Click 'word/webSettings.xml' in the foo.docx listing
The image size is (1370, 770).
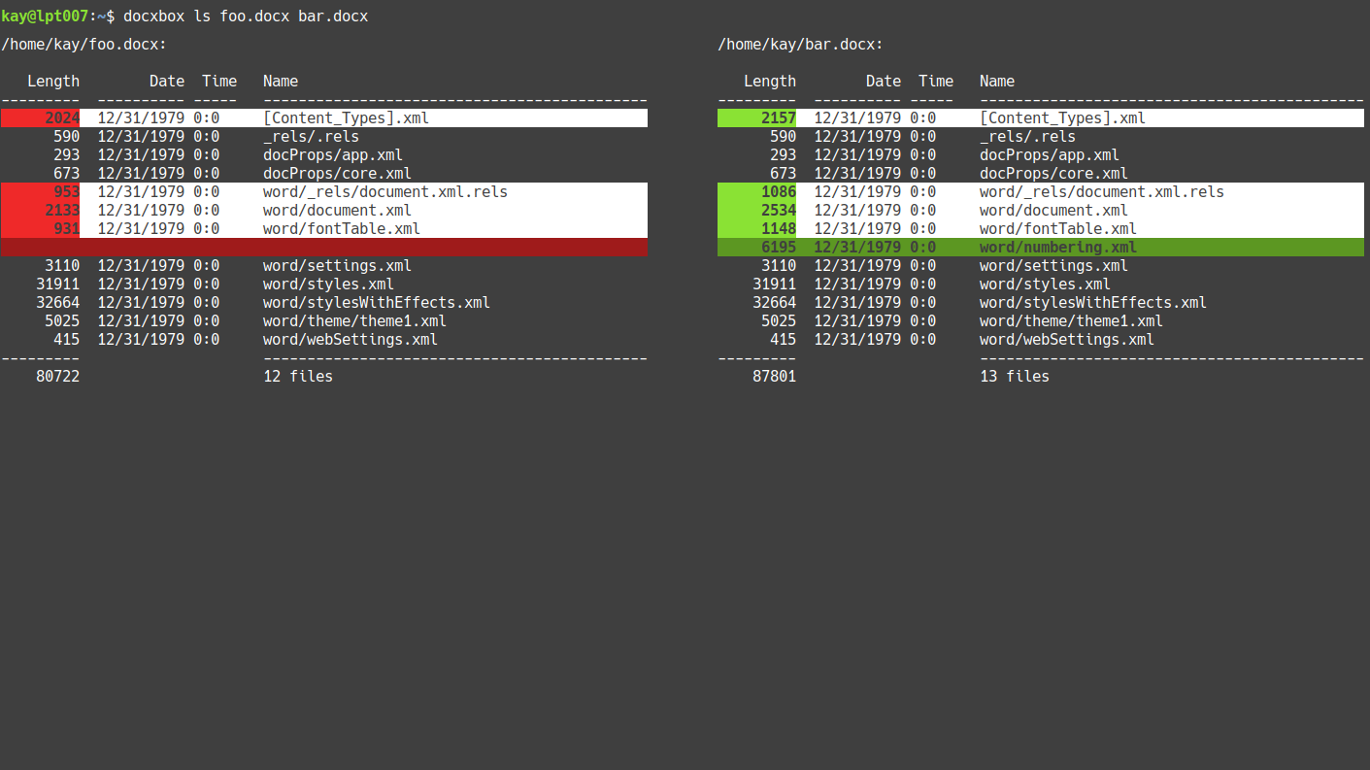351,340
